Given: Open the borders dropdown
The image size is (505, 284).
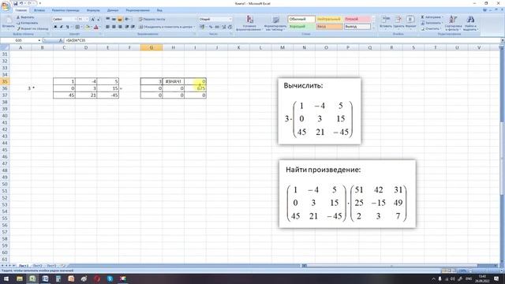Looking at the screenshot, I should coord(80,27).
